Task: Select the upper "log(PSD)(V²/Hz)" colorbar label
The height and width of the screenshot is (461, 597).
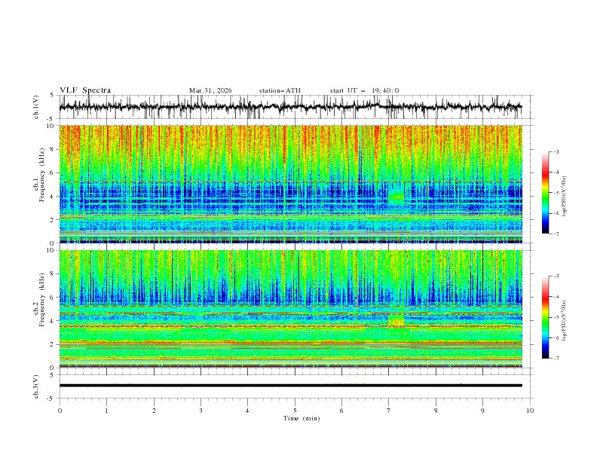Action: coord(565,197)
